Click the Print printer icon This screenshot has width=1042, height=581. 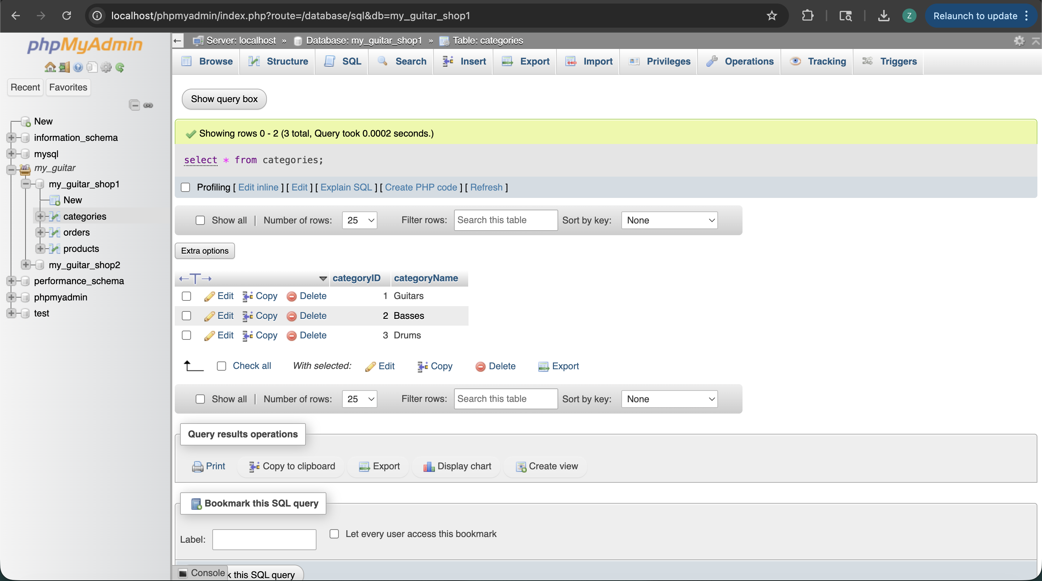click(x=197, y=467)
